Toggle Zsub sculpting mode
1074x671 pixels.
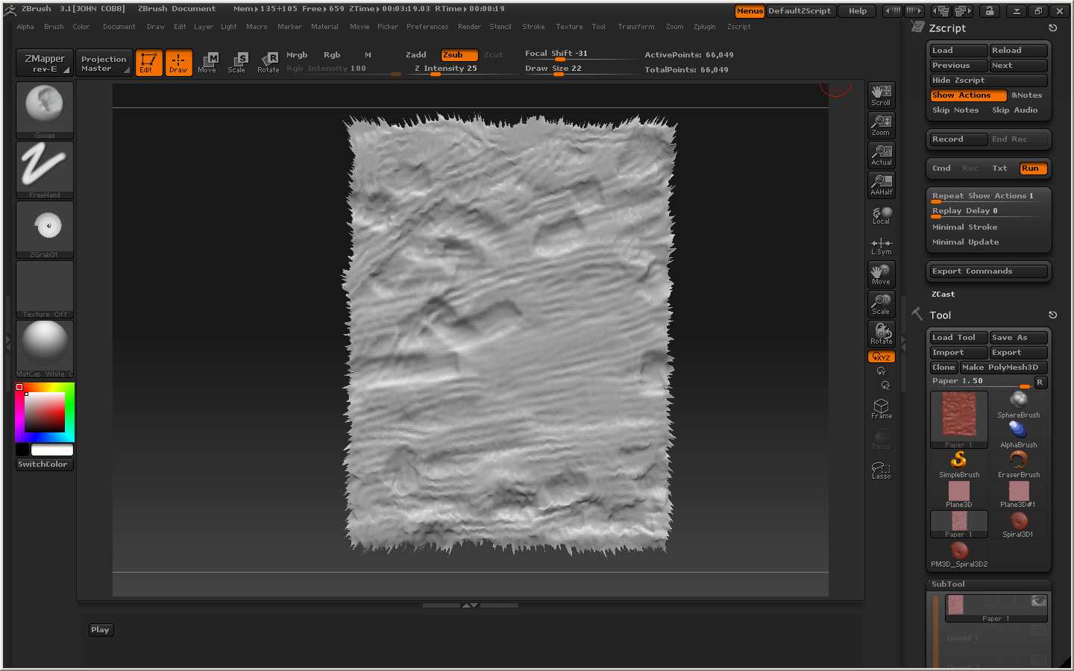point(458,55)
